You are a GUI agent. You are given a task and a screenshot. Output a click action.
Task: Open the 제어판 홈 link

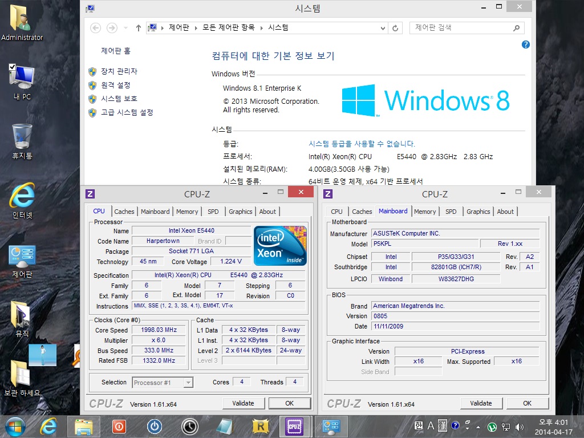point(116,51)
